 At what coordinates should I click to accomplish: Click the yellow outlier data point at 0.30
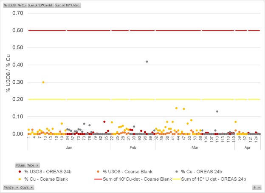pyautogui.click(x=43, y=82)
